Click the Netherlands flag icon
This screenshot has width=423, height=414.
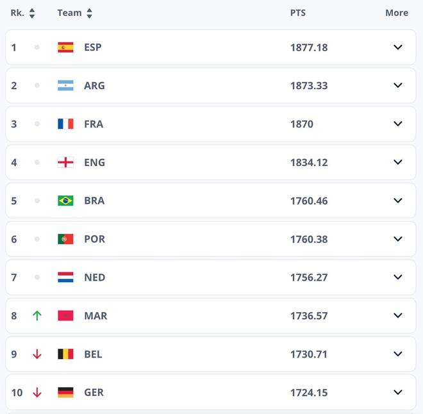65,277
